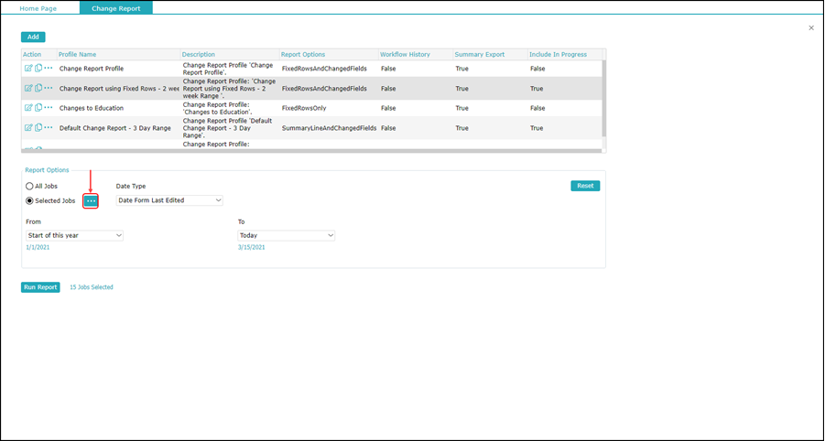Click the 15 Jobs Selected link

click(x=92, y=287)
